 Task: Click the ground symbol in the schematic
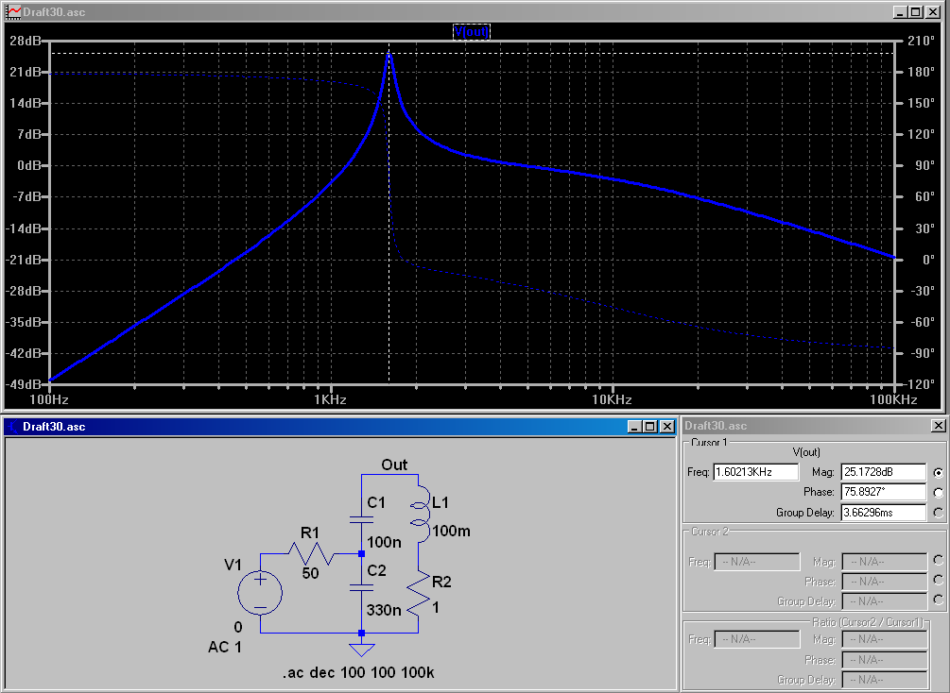point(362,650)
